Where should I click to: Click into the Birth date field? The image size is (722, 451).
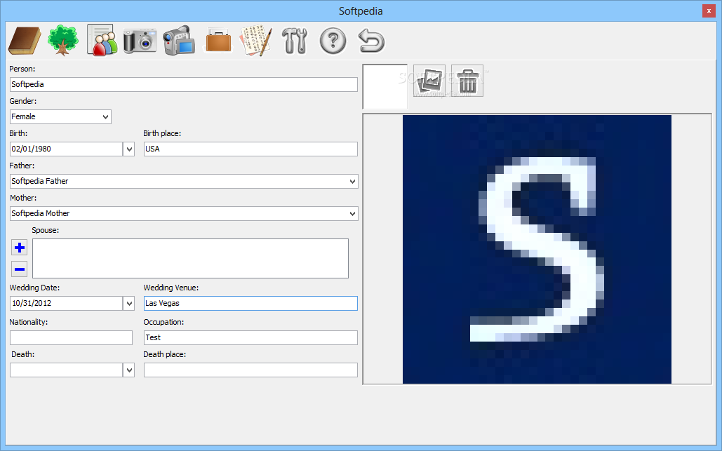pyautogui.click(x=66, y=149)
